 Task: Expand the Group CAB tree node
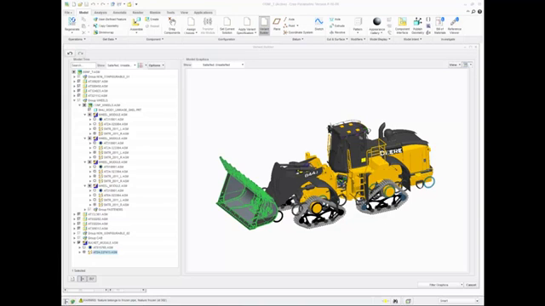(74, 238)
